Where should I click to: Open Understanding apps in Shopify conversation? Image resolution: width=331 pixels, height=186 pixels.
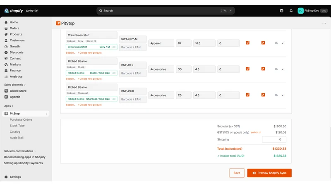pos(24,157)
